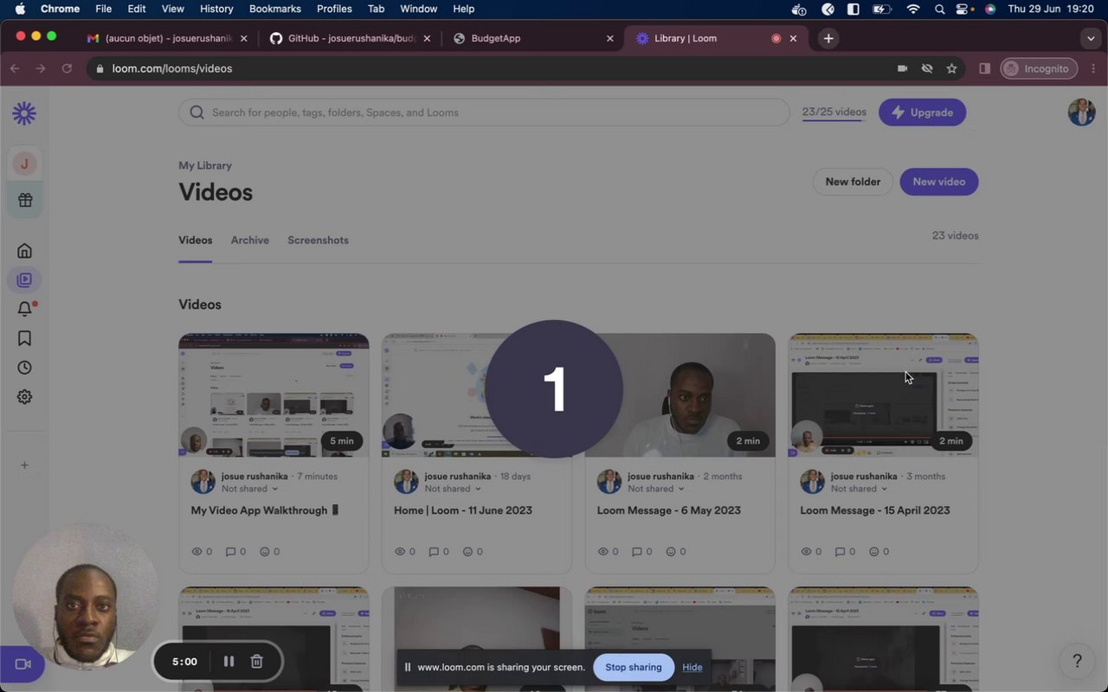Delete the recording with the trash icon
Image resolution: width=1108 pixels, height=692 pixels.
[257, 662]
